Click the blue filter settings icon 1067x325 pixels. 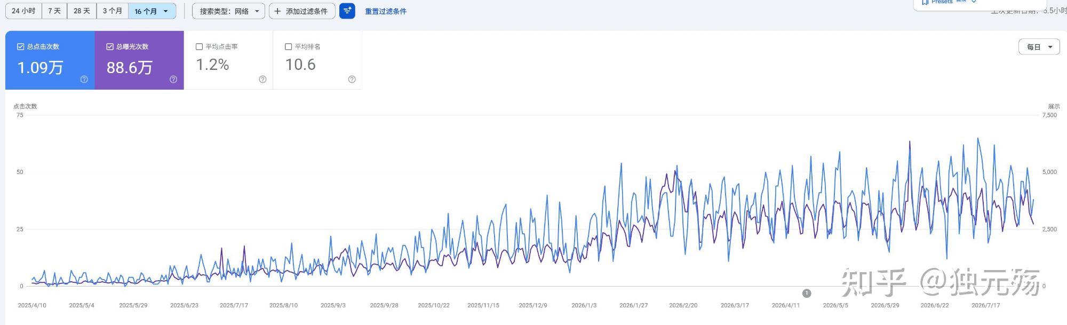[x=347, y=11]
